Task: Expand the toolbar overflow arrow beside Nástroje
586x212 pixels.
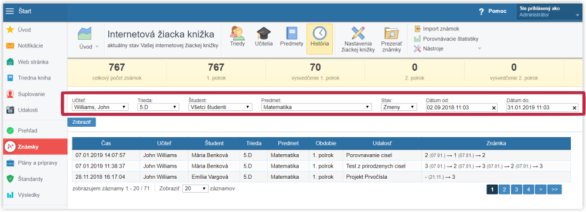Action: point(479,48)
